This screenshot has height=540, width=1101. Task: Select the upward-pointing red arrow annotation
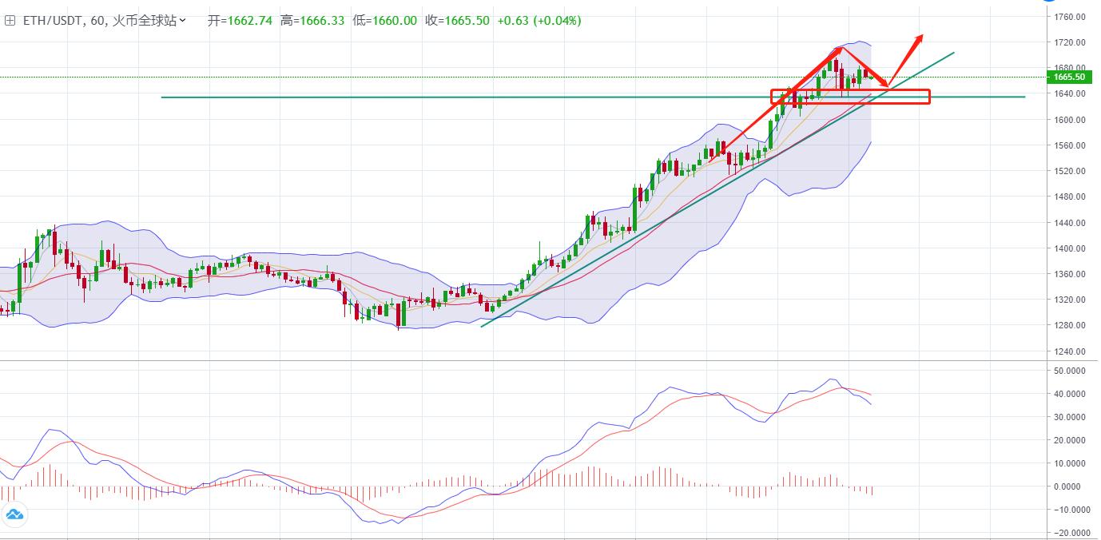tap(906, 59)
